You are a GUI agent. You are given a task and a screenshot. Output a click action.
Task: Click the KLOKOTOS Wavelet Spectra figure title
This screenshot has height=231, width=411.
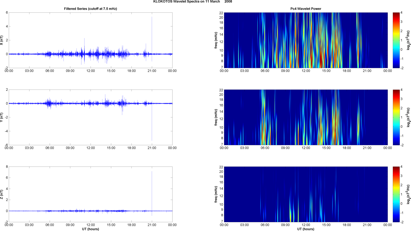click(192, 2)
